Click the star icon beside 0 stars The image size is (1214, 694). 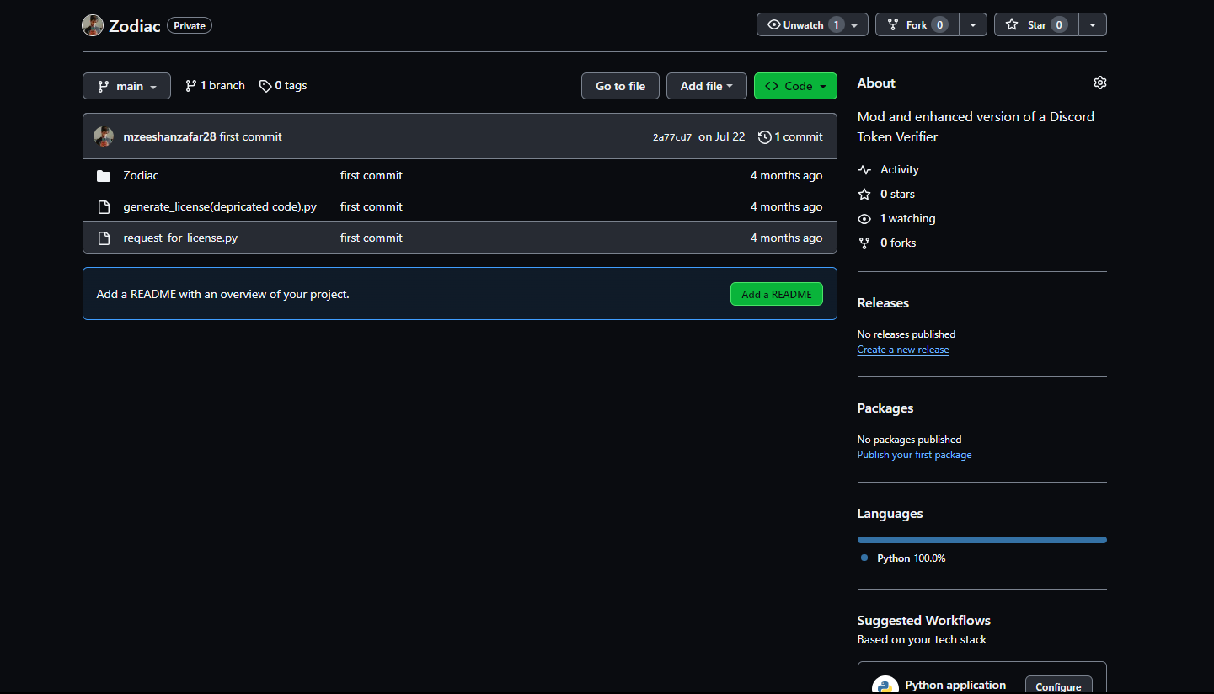point(864,194)
